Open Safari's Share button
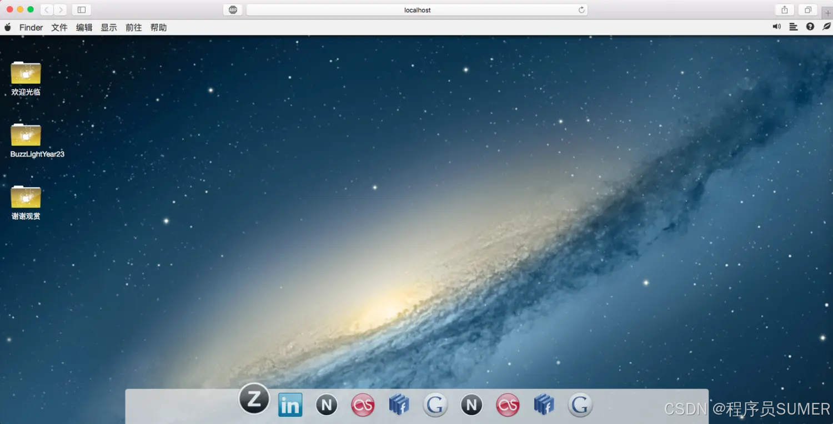 (x=784, y=9)
